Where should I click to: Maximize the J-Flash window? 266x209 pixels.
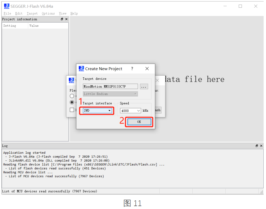click(240, 6)
